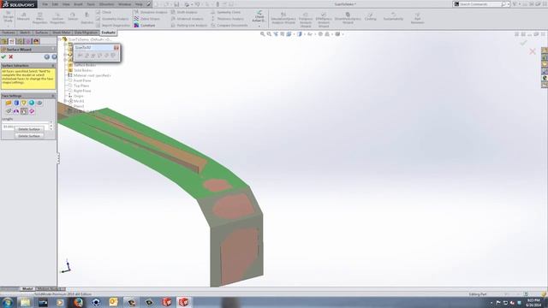548x308 pixels.
Task: Close the ScanTo3D floating toolbar
Action: point(116,48)
